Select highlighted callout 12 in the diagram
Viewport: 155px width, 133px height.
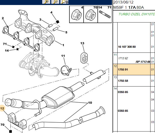pos(2,108)
